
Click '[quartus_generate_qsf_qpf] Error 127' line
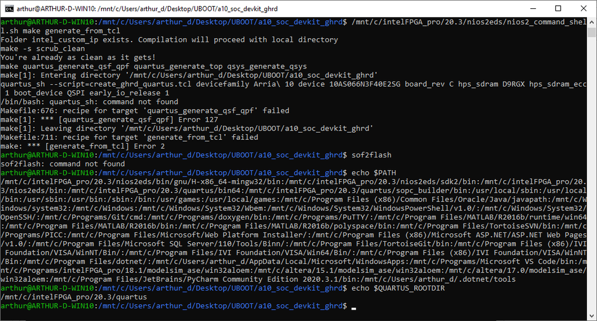(x=109, y=119)
